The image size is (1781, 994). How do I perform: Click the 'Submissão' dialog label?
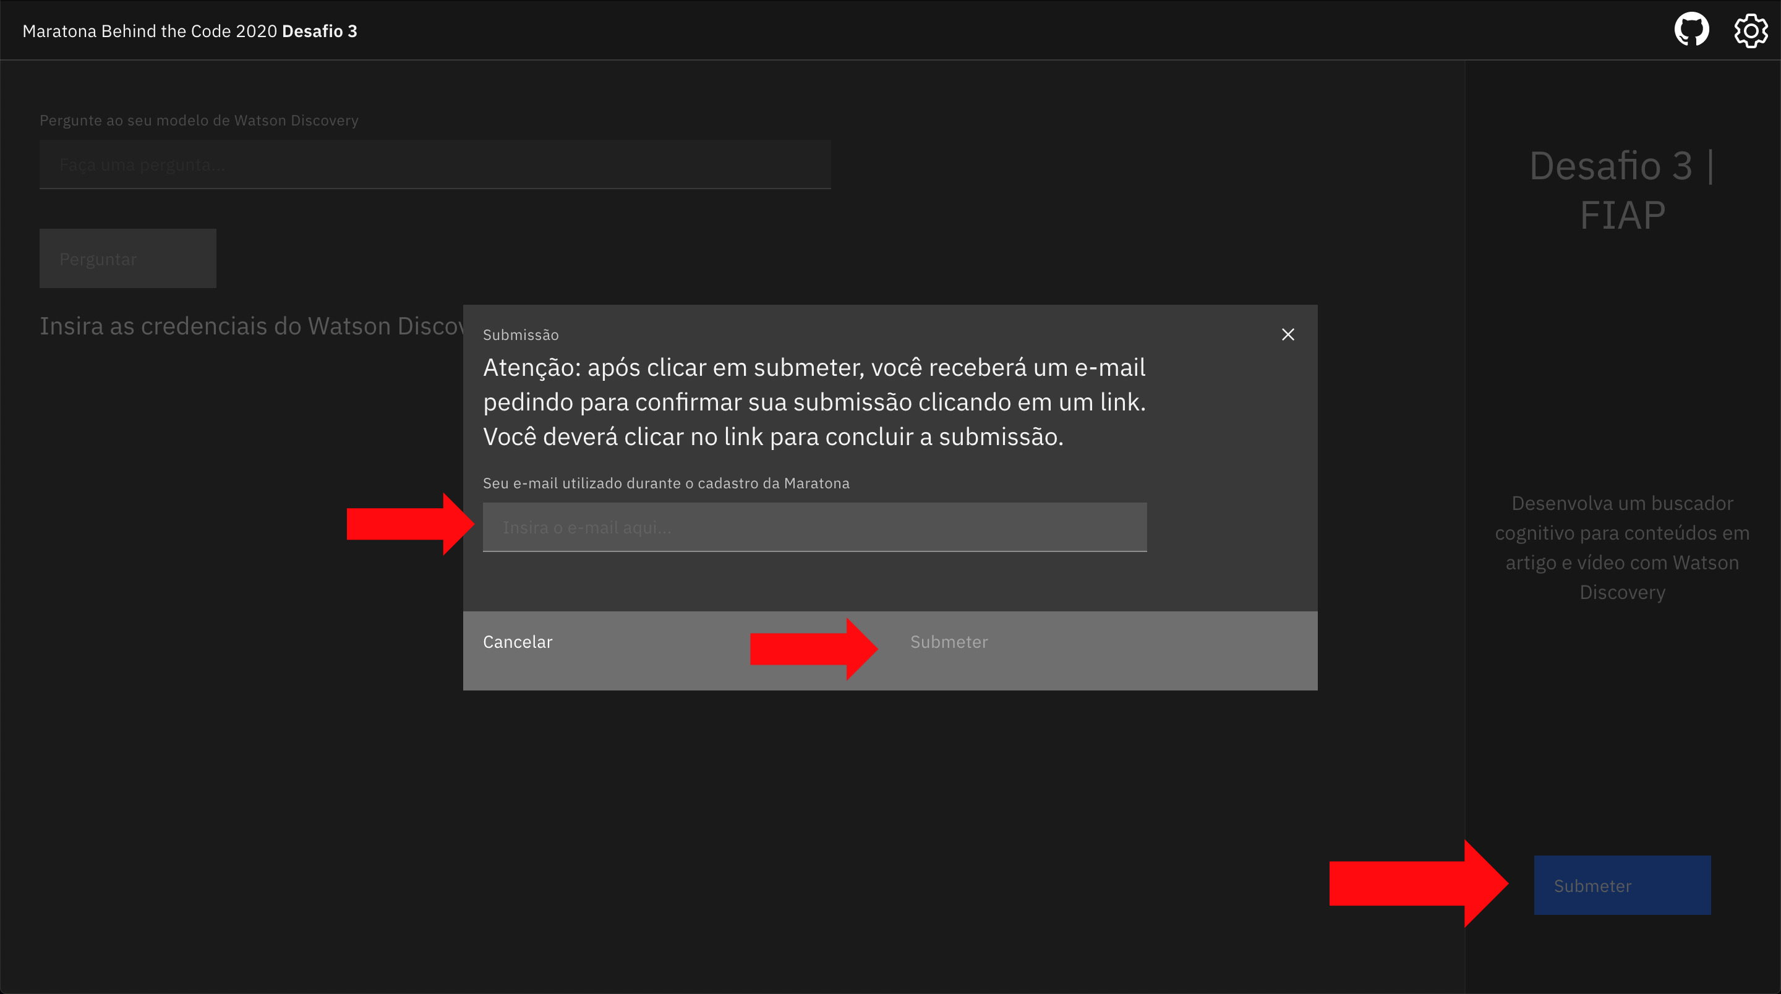click(521, 334)
